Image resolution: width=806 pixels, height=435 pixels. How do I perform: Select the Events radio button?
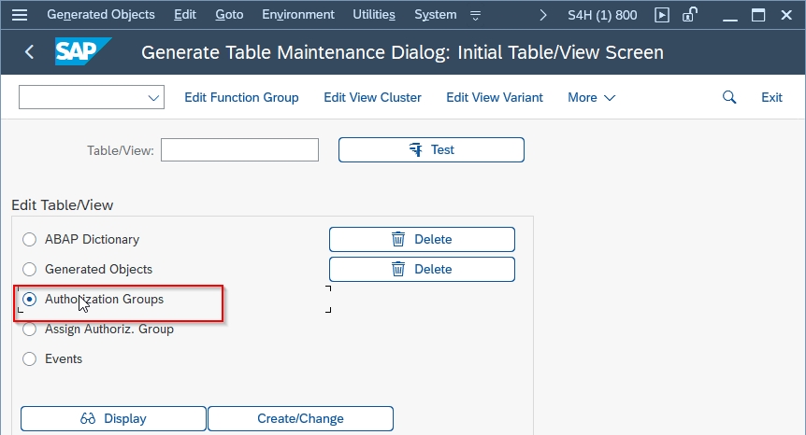point(29,358)
